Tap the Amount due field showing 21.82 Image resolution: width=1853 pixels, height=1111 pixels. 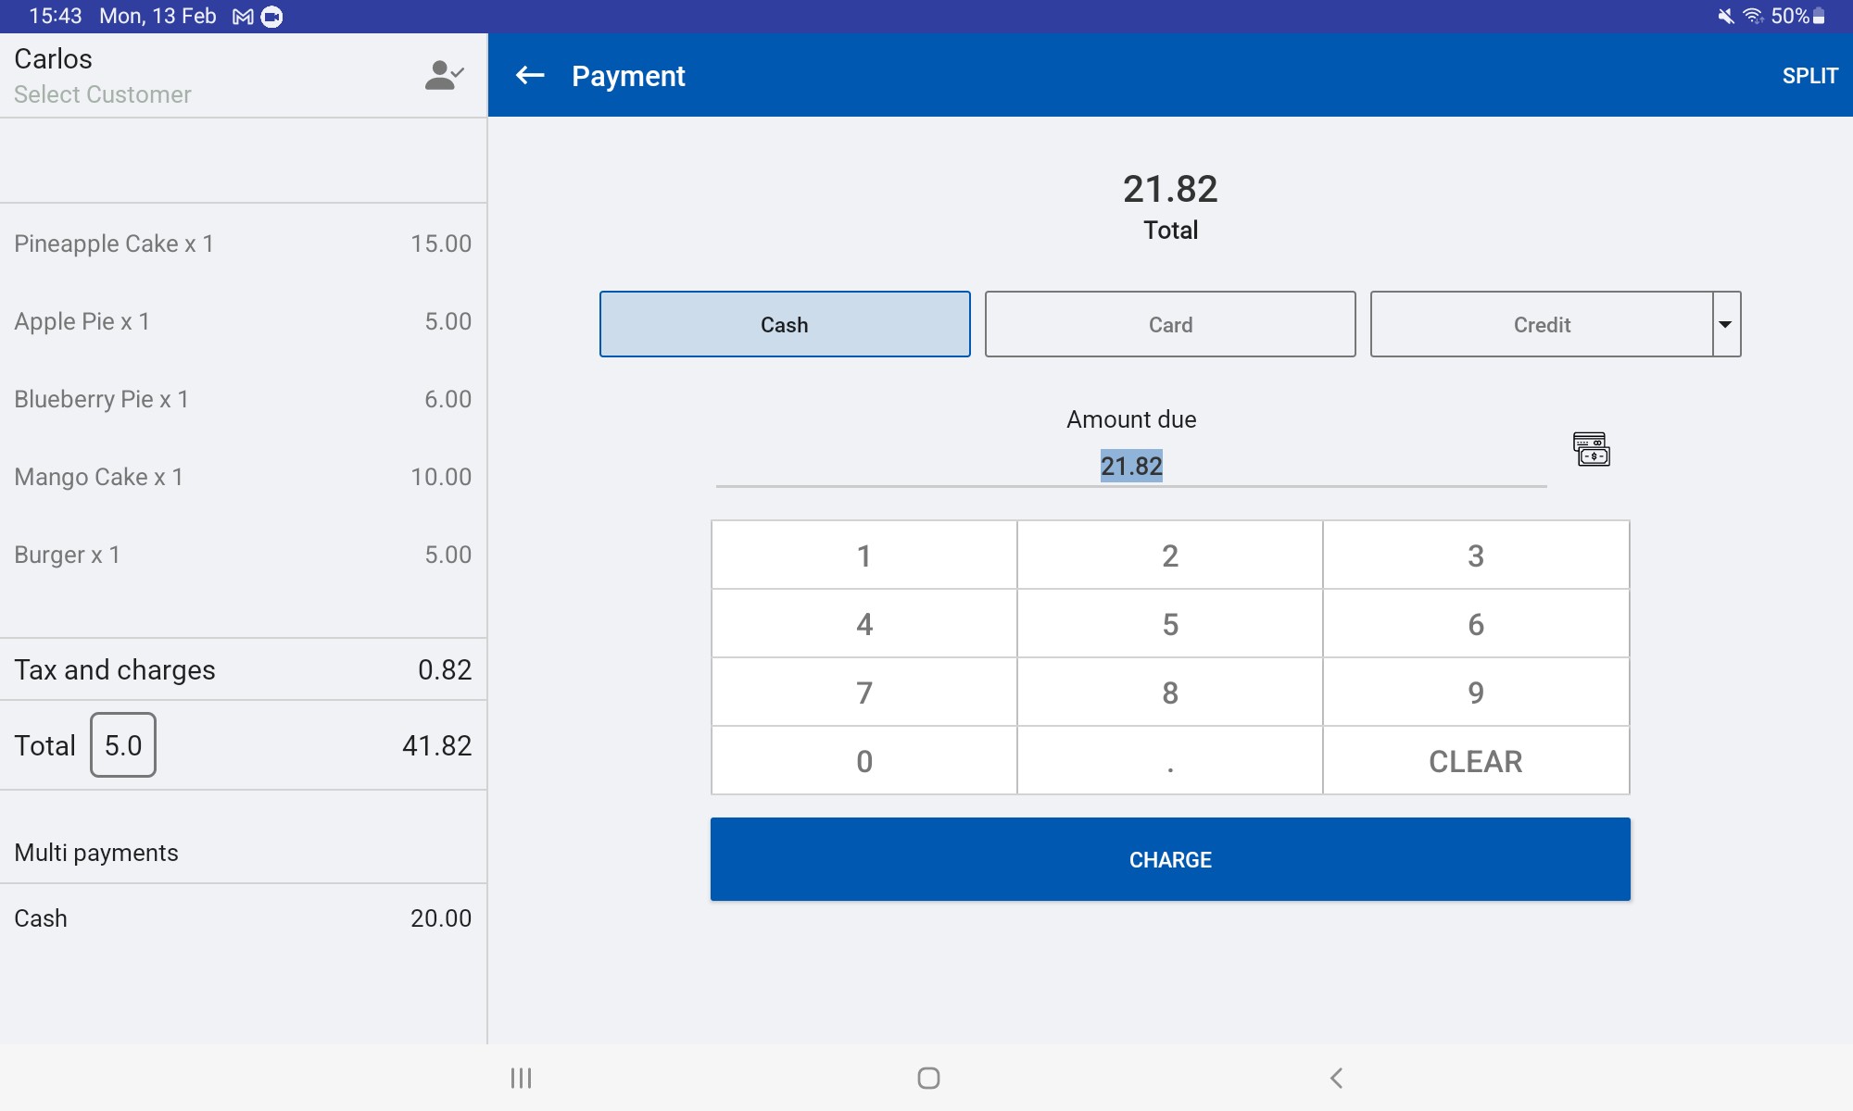pos(1130,466)
